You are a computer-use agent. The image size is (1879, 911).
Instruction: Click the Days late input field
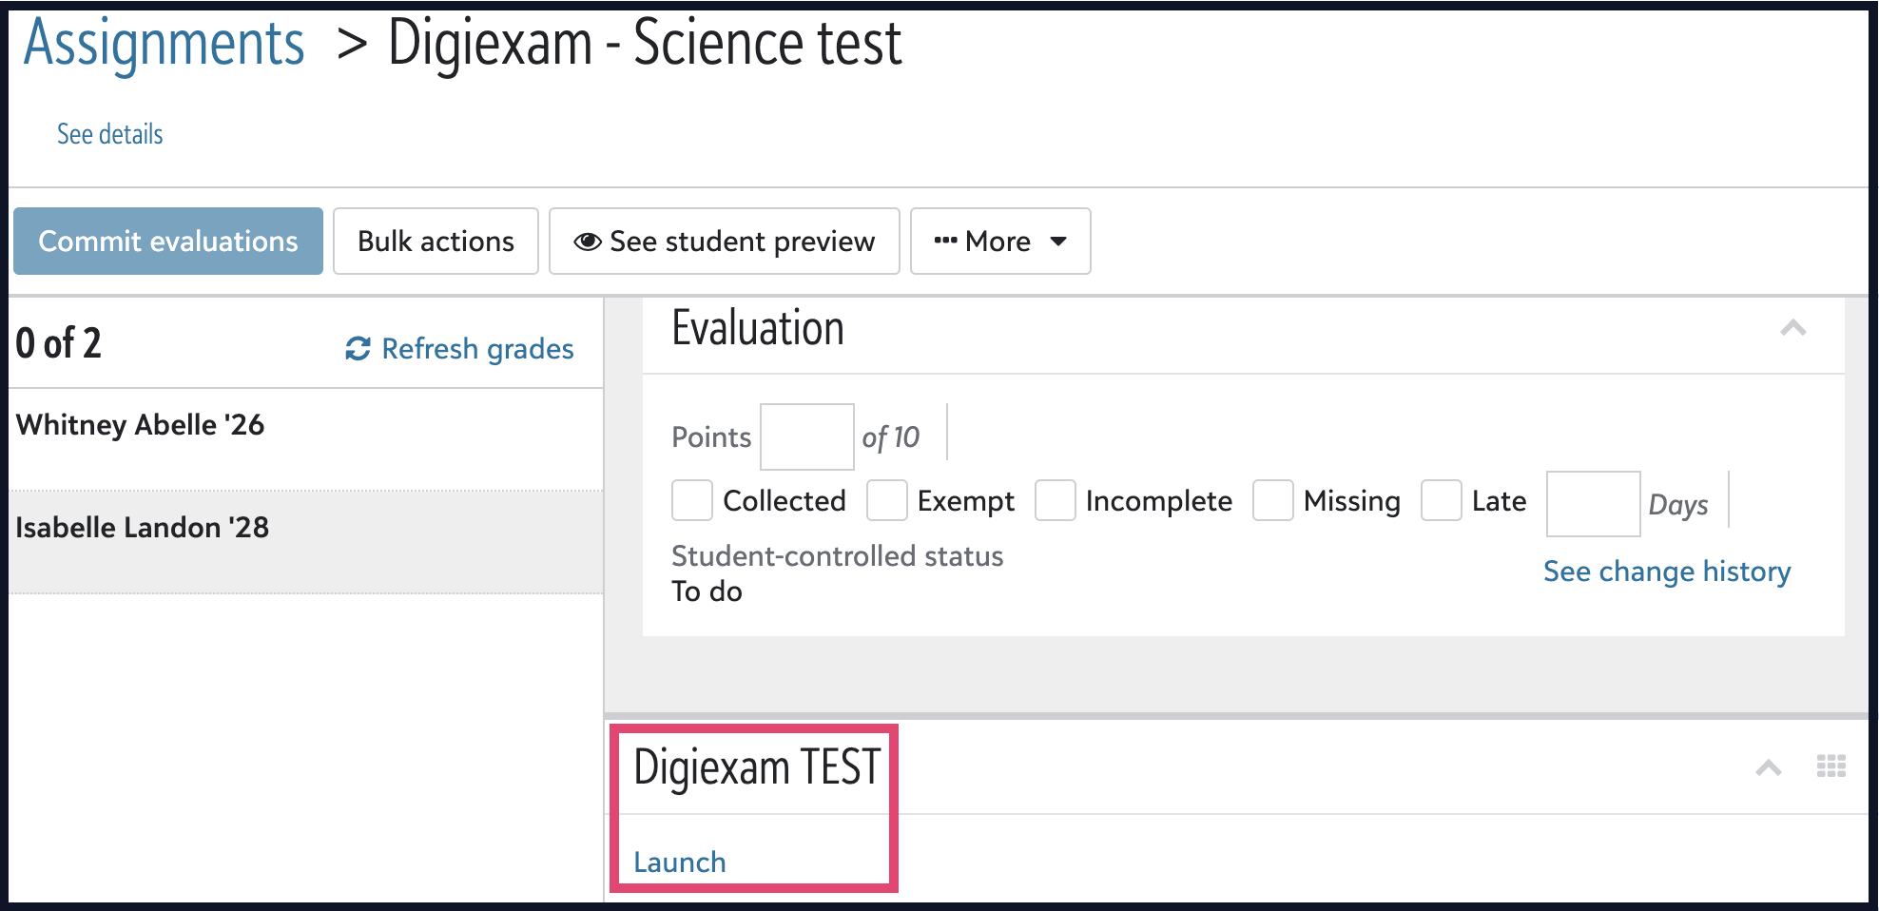(1593, 504)
